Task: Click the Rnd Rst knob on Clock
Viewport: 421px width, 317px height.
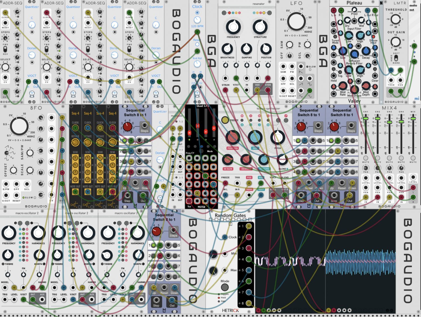Action: click(197, 64)
